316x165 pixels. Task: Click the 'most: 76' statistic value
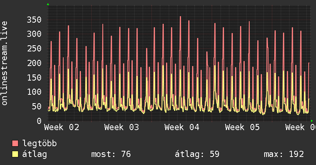[x=111, y=154]
